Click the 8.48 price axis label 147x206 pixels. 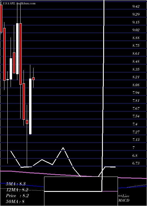pyautogui.click(x=136, y=61)
